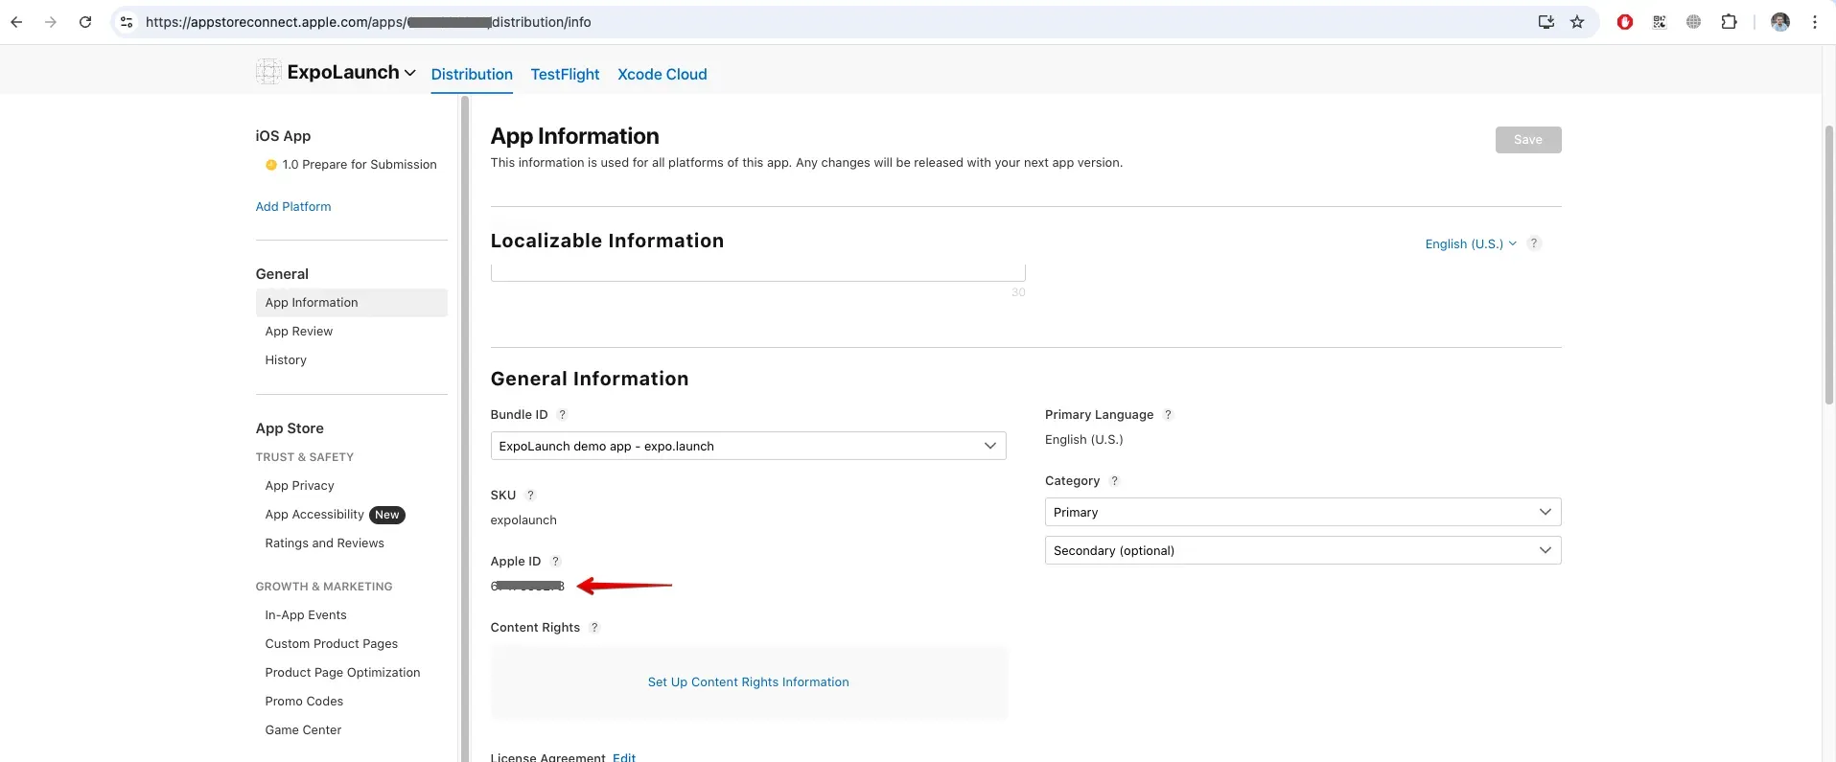1836x762 pixels.
Task: Go back using browser back arrow
Action: click(16, 22)
